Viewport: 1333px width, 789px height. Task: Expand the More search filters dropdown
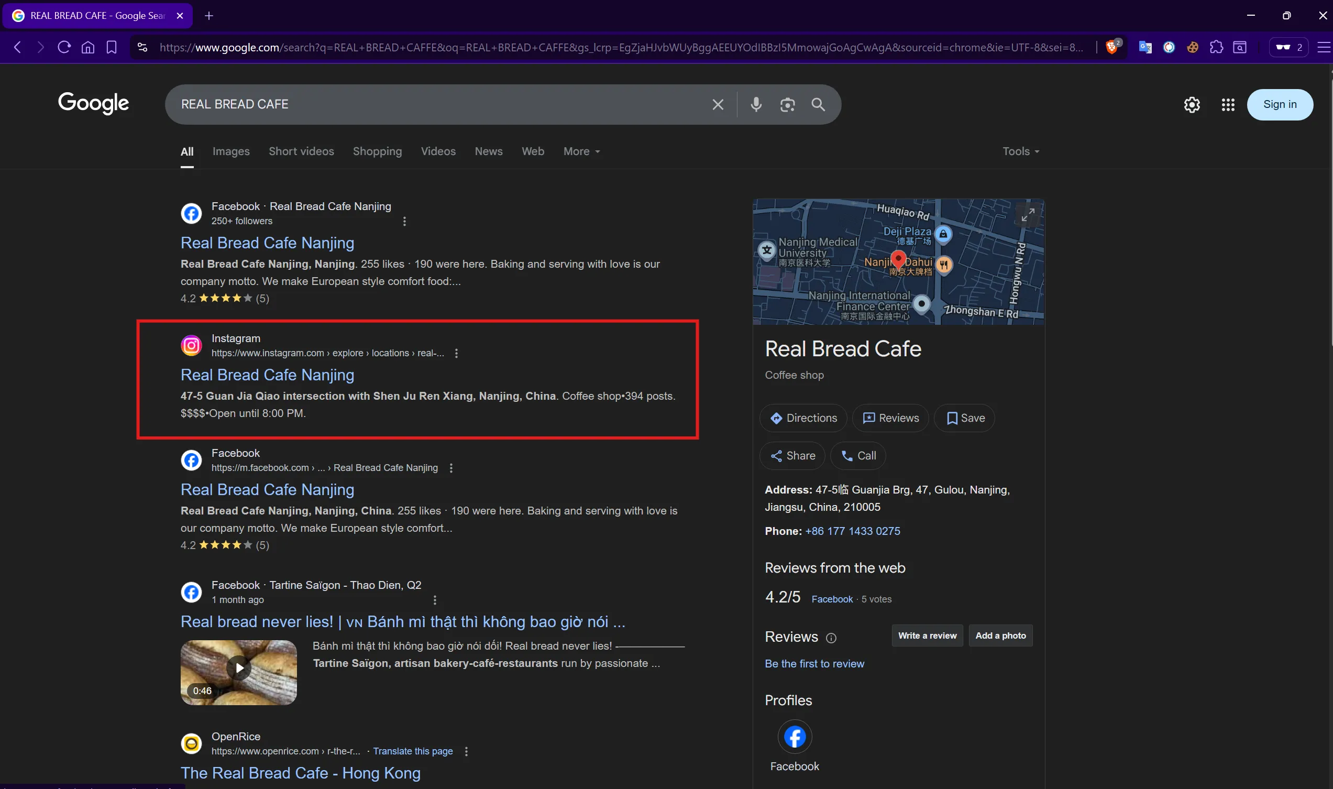coord(581,151)
